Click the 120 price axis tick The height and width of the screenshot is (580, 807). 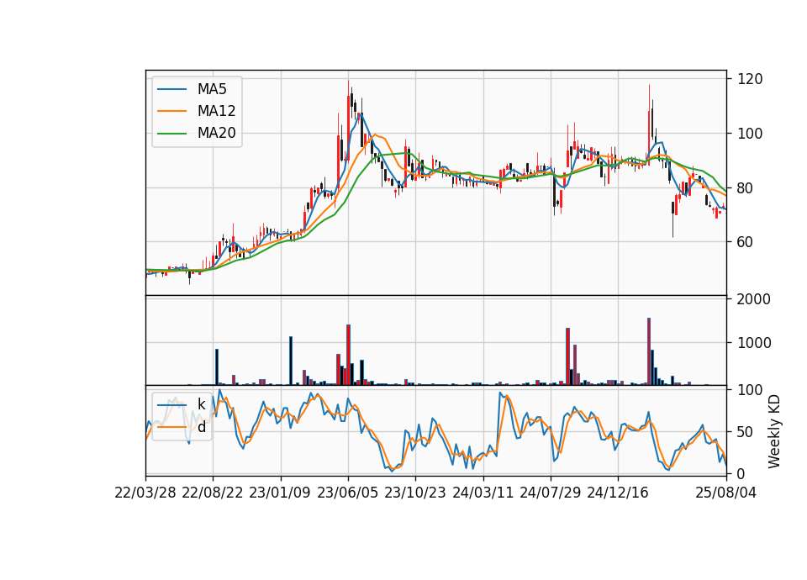click(750, 79)
